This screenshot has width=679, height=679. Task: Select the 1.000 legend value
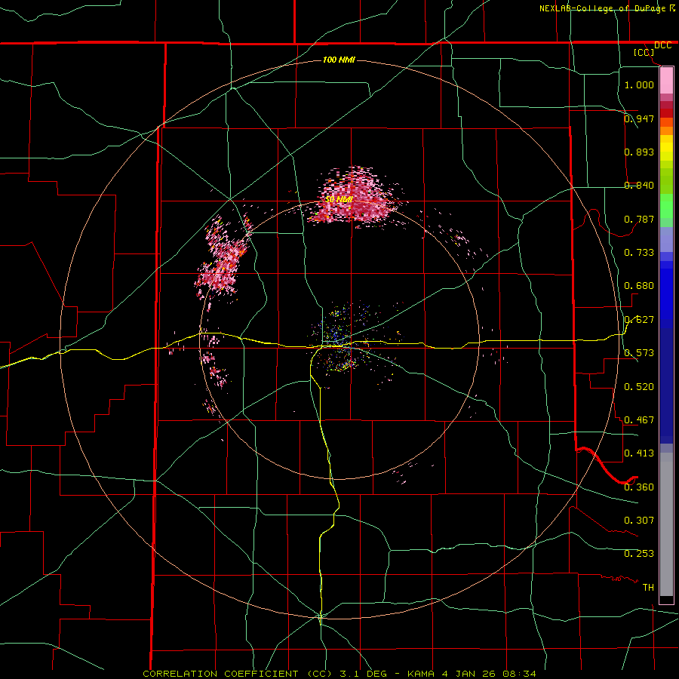pos(639,84)
